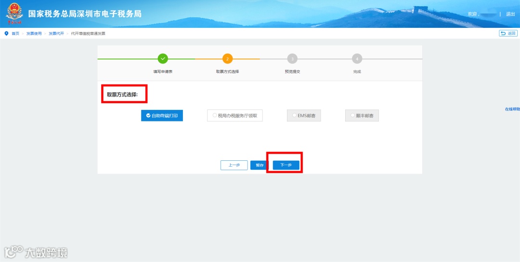Select 税局办税服务厅领取 option

click(235, 116)
